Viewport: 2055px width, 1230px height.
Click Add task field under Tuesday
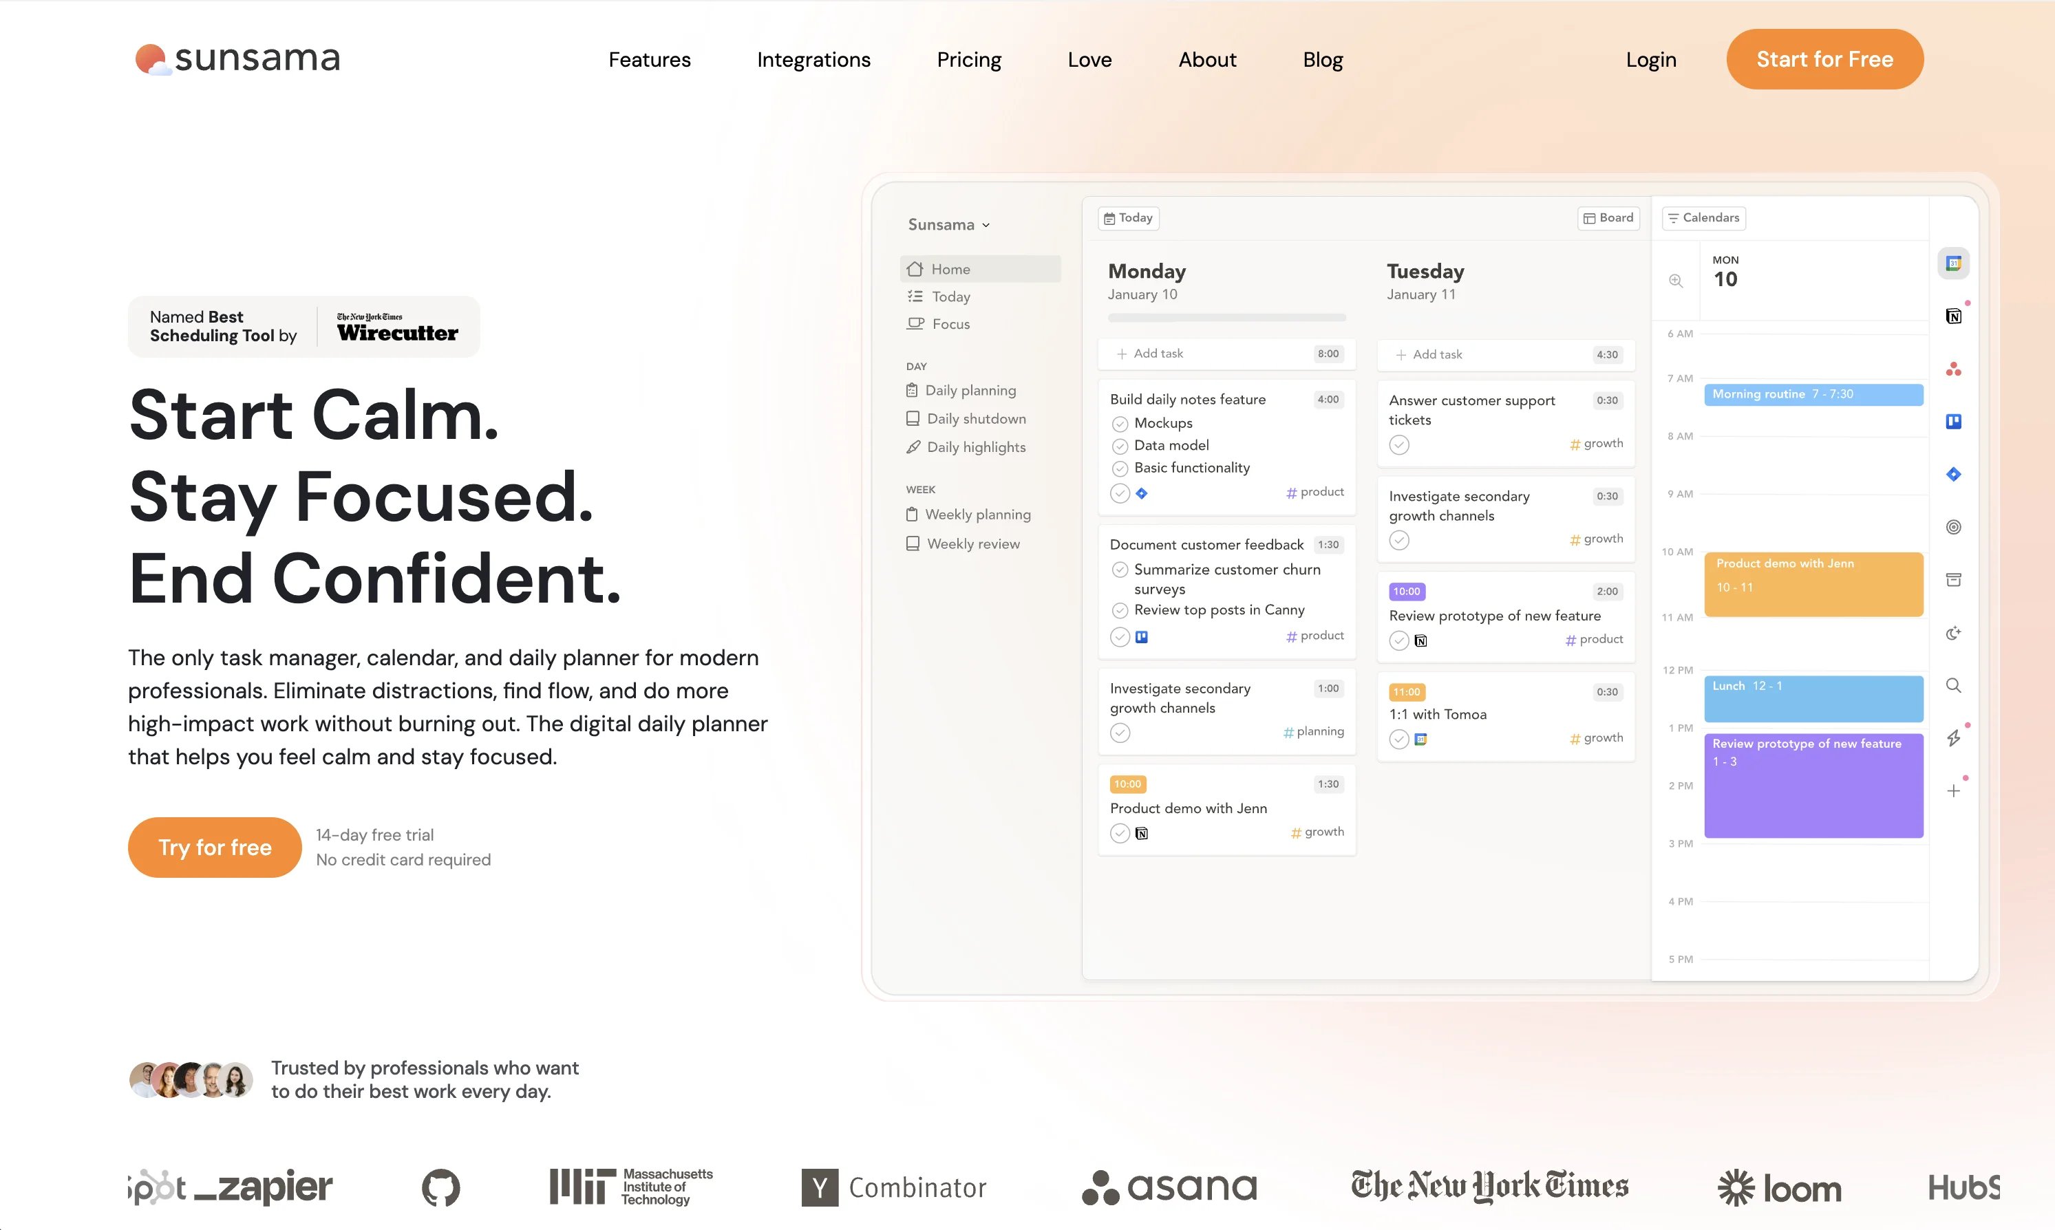[x=1505, y=355]
